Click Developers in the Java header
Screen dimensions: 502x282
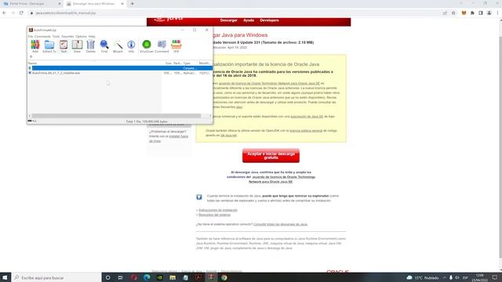[x=269, y=20]
